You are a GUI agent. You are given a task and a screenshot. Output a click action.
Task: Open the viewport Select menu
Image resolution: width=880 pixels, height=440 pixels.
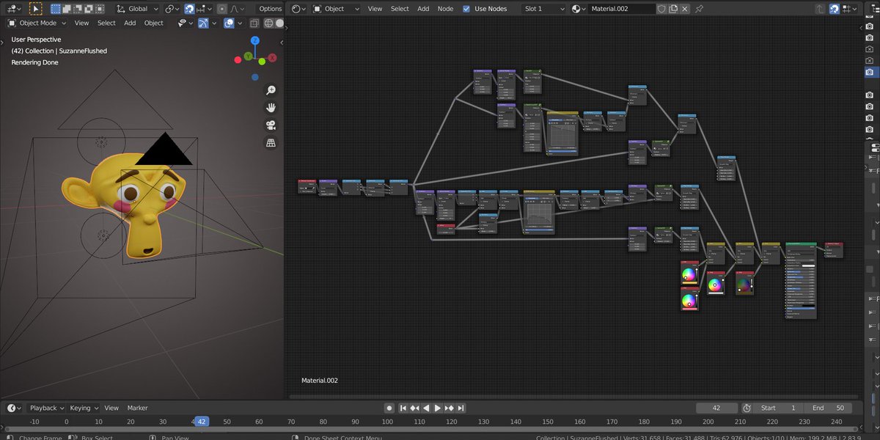[x=106, y=23]
